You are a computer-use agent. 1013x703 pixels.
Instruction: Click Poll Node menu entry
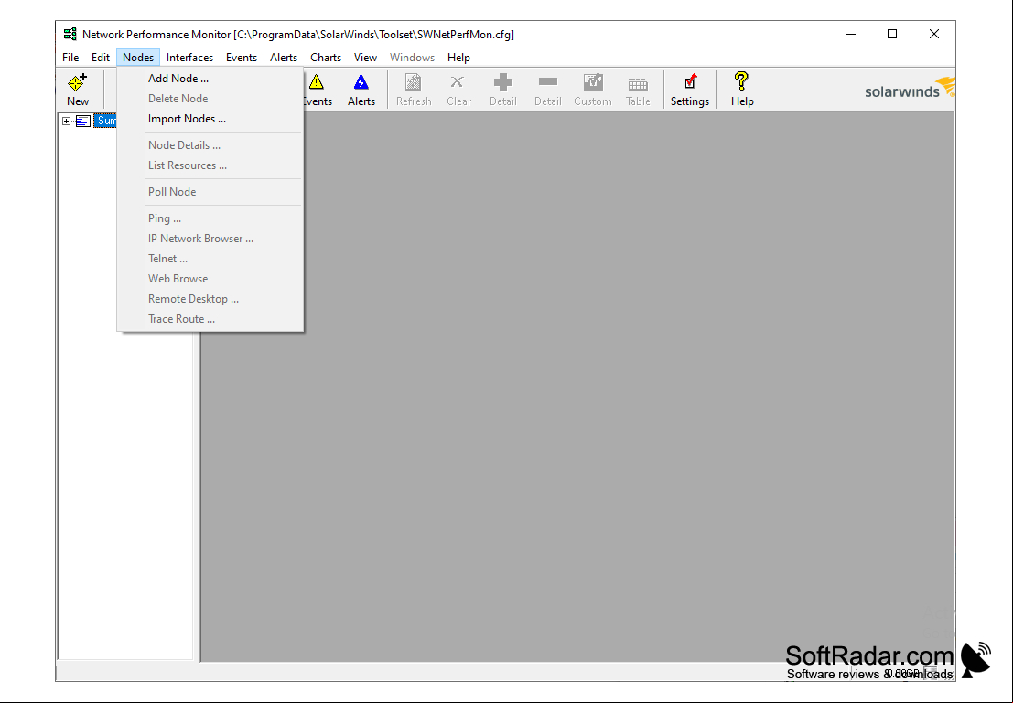coord(210,192)
